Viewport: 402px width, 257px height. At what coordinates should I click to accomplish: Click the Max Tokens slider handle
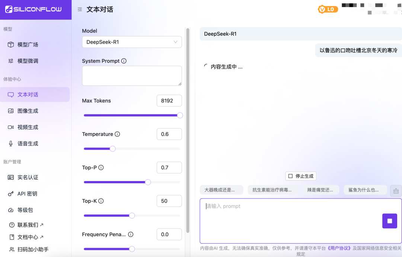[x=180, y=115]
